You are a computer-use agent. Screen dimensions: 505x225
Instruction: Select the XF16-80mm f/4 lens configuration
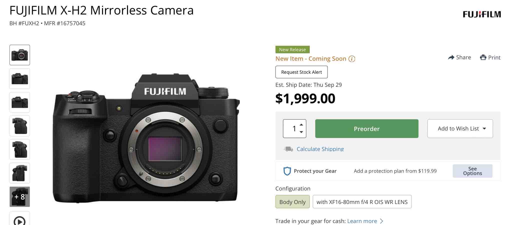click(362, 201)
